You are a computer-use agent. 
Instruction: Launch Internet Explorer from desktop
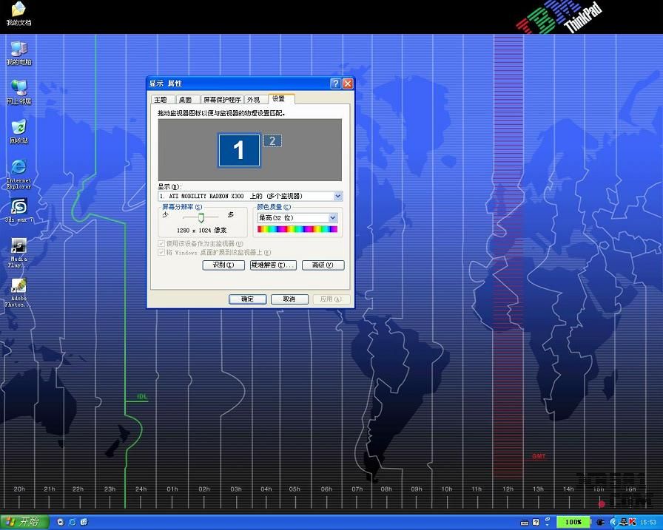click(x=18, y=168)
